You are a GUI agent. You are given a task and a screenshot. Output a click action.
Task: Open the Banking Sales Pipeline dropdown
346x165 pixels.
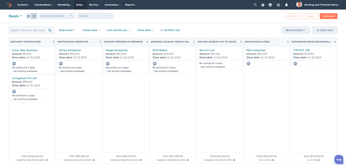click(57, 16)
